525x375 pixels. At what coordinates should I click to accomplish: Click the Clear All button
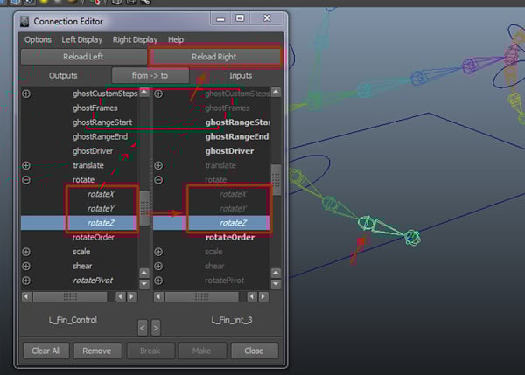pos(45,351)
